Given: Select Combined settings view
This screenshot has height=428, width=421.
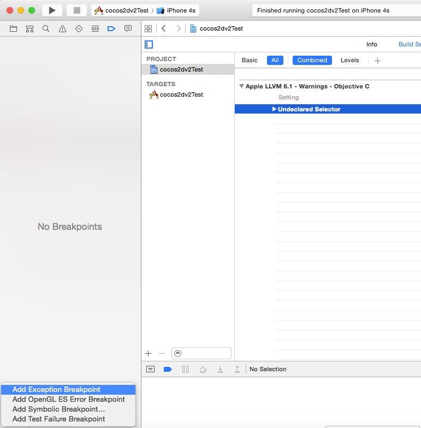Looking at the screenshot, I should tap(312, 60).
